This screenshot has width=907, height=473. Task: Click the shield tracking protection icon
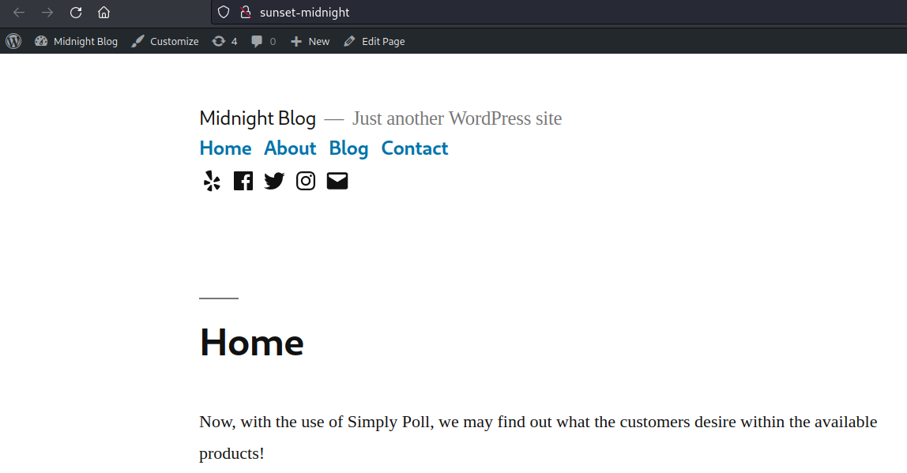(224, 13)
